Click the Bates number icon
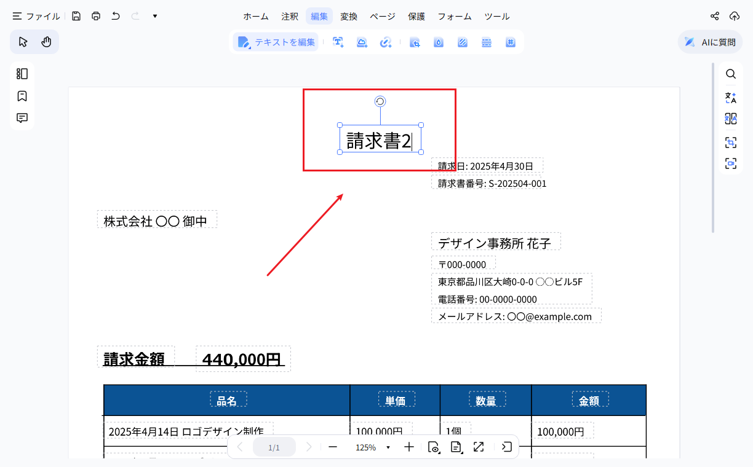Viewport: 753px width, 467px height. pos(511,42)
